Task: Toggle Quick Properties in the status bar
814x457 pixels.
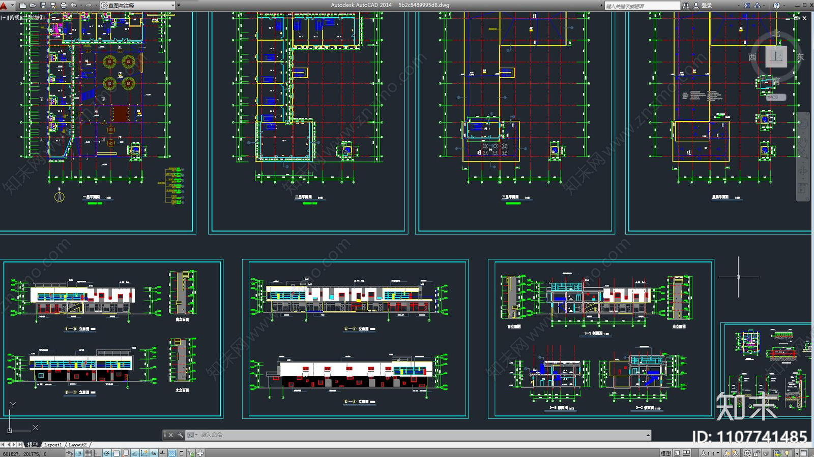Action: 181,453
